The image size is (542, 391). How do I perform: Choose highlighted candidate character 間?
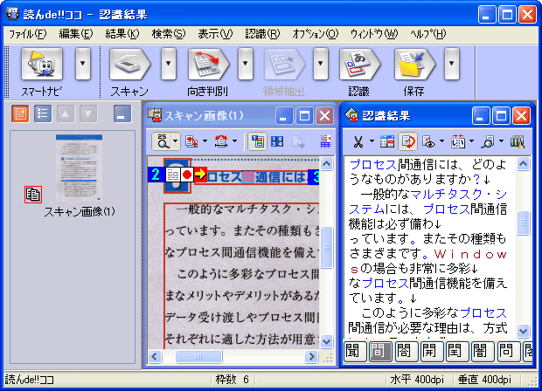pos(380,352)
